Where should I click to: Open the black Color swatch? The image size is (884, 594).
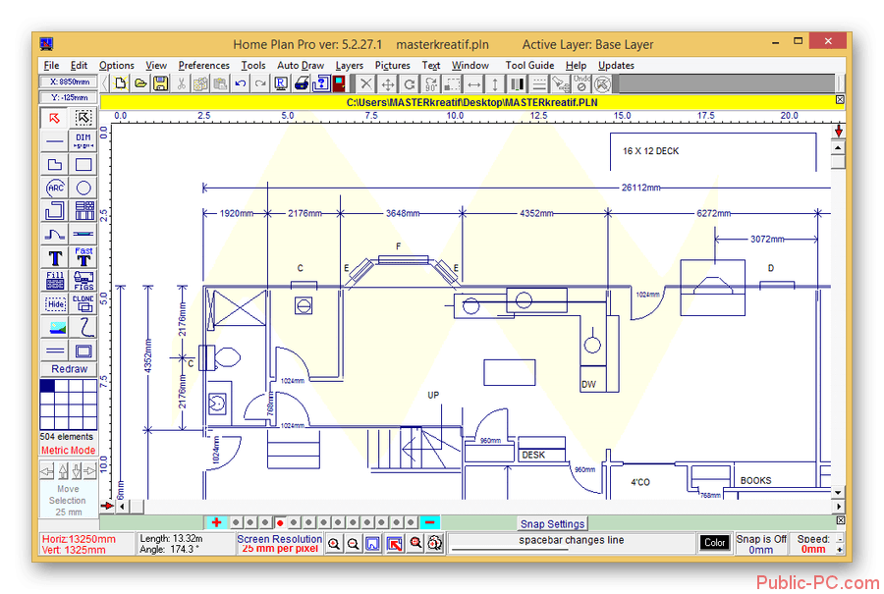click(714, 543)
